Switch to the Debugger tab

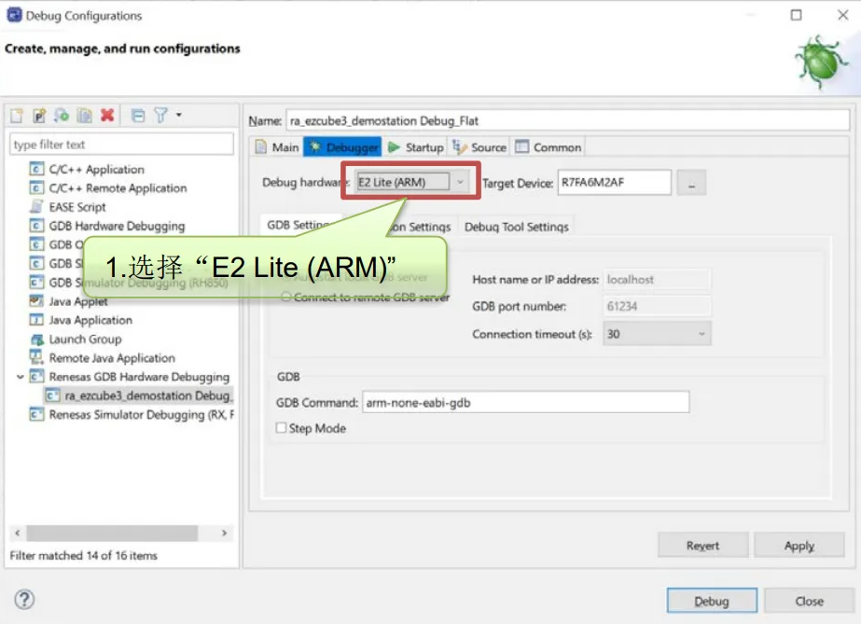click(343, 147)
